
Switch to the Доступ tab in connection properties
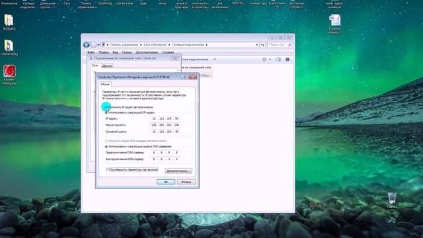point(107,65)
